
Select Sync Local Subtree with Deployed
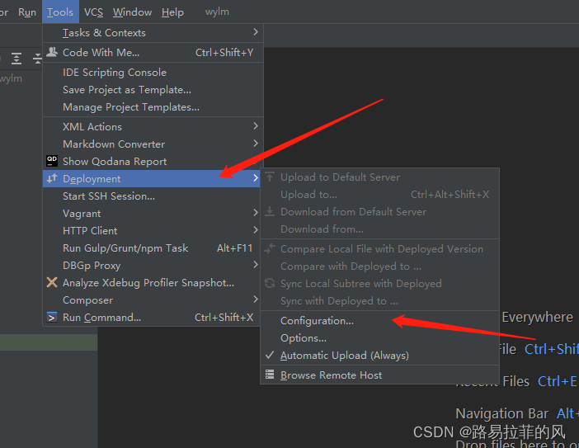point(380,284)
